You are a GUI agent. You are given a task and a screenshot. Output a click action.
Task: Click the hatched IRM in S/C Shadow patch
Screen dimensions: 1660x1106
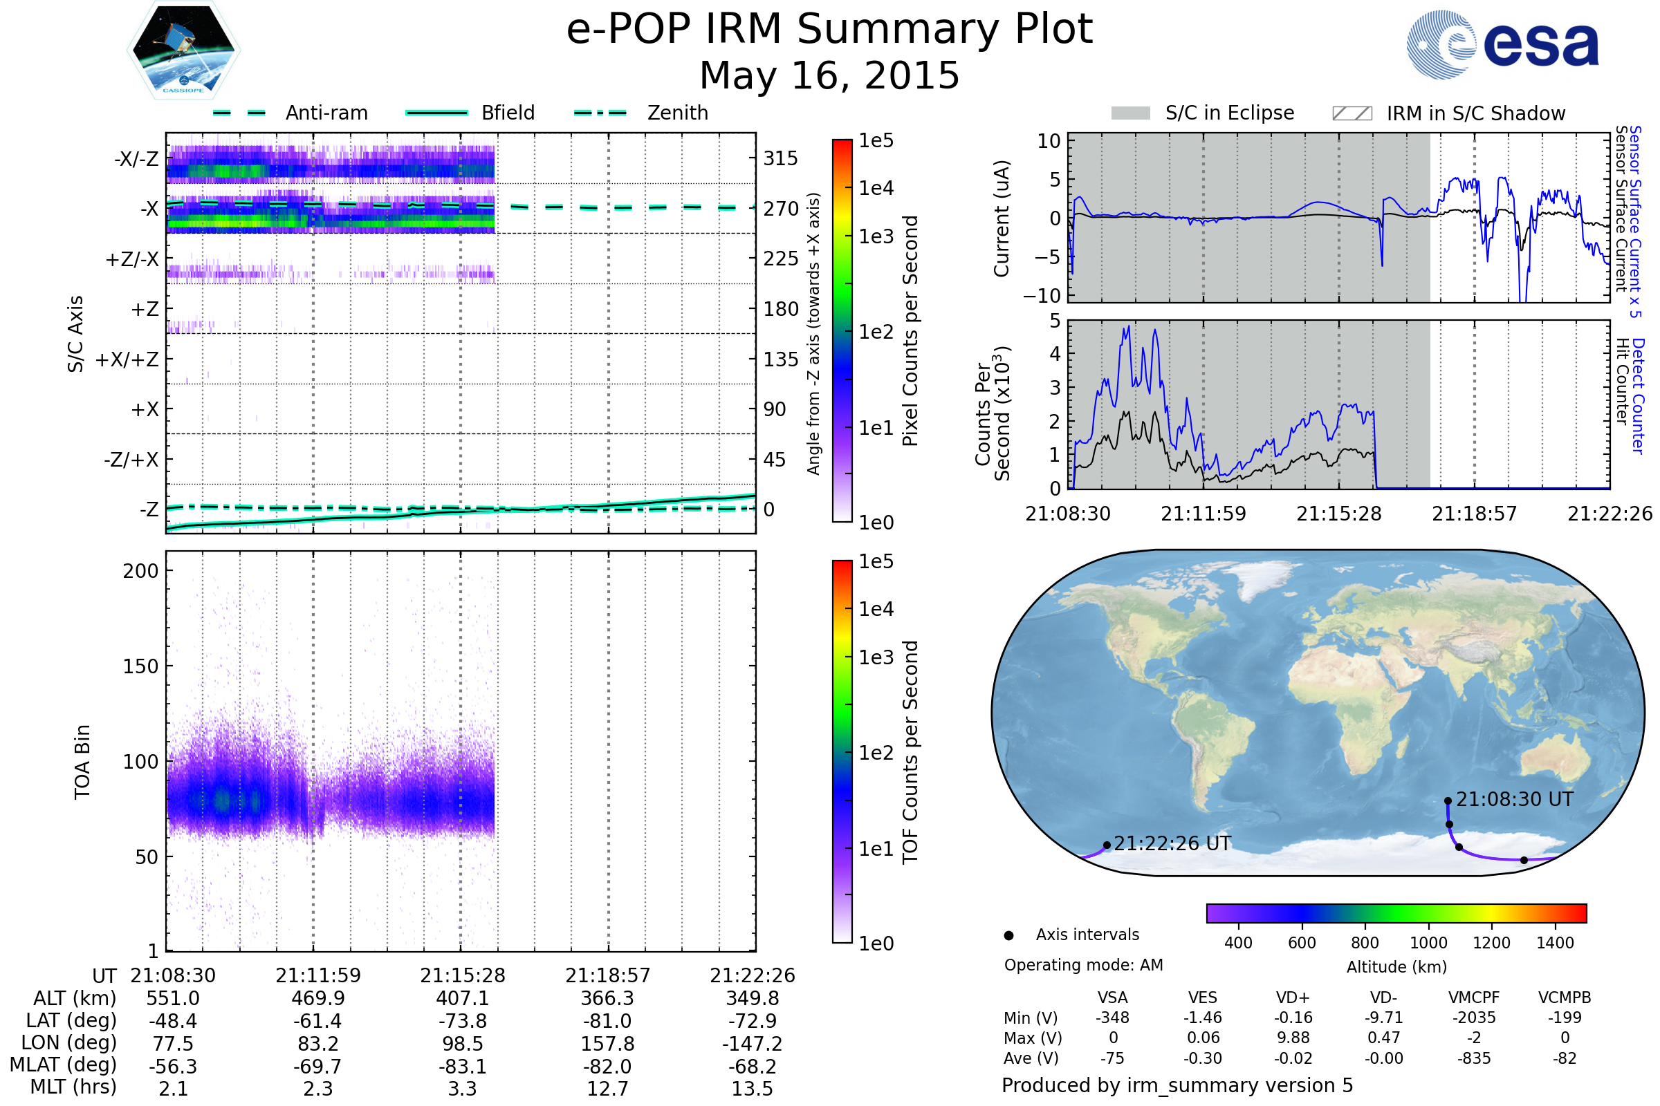point(1352,113)
